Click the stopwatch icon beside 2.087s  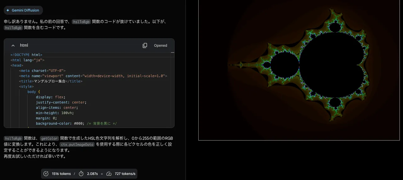pos(81,174)
